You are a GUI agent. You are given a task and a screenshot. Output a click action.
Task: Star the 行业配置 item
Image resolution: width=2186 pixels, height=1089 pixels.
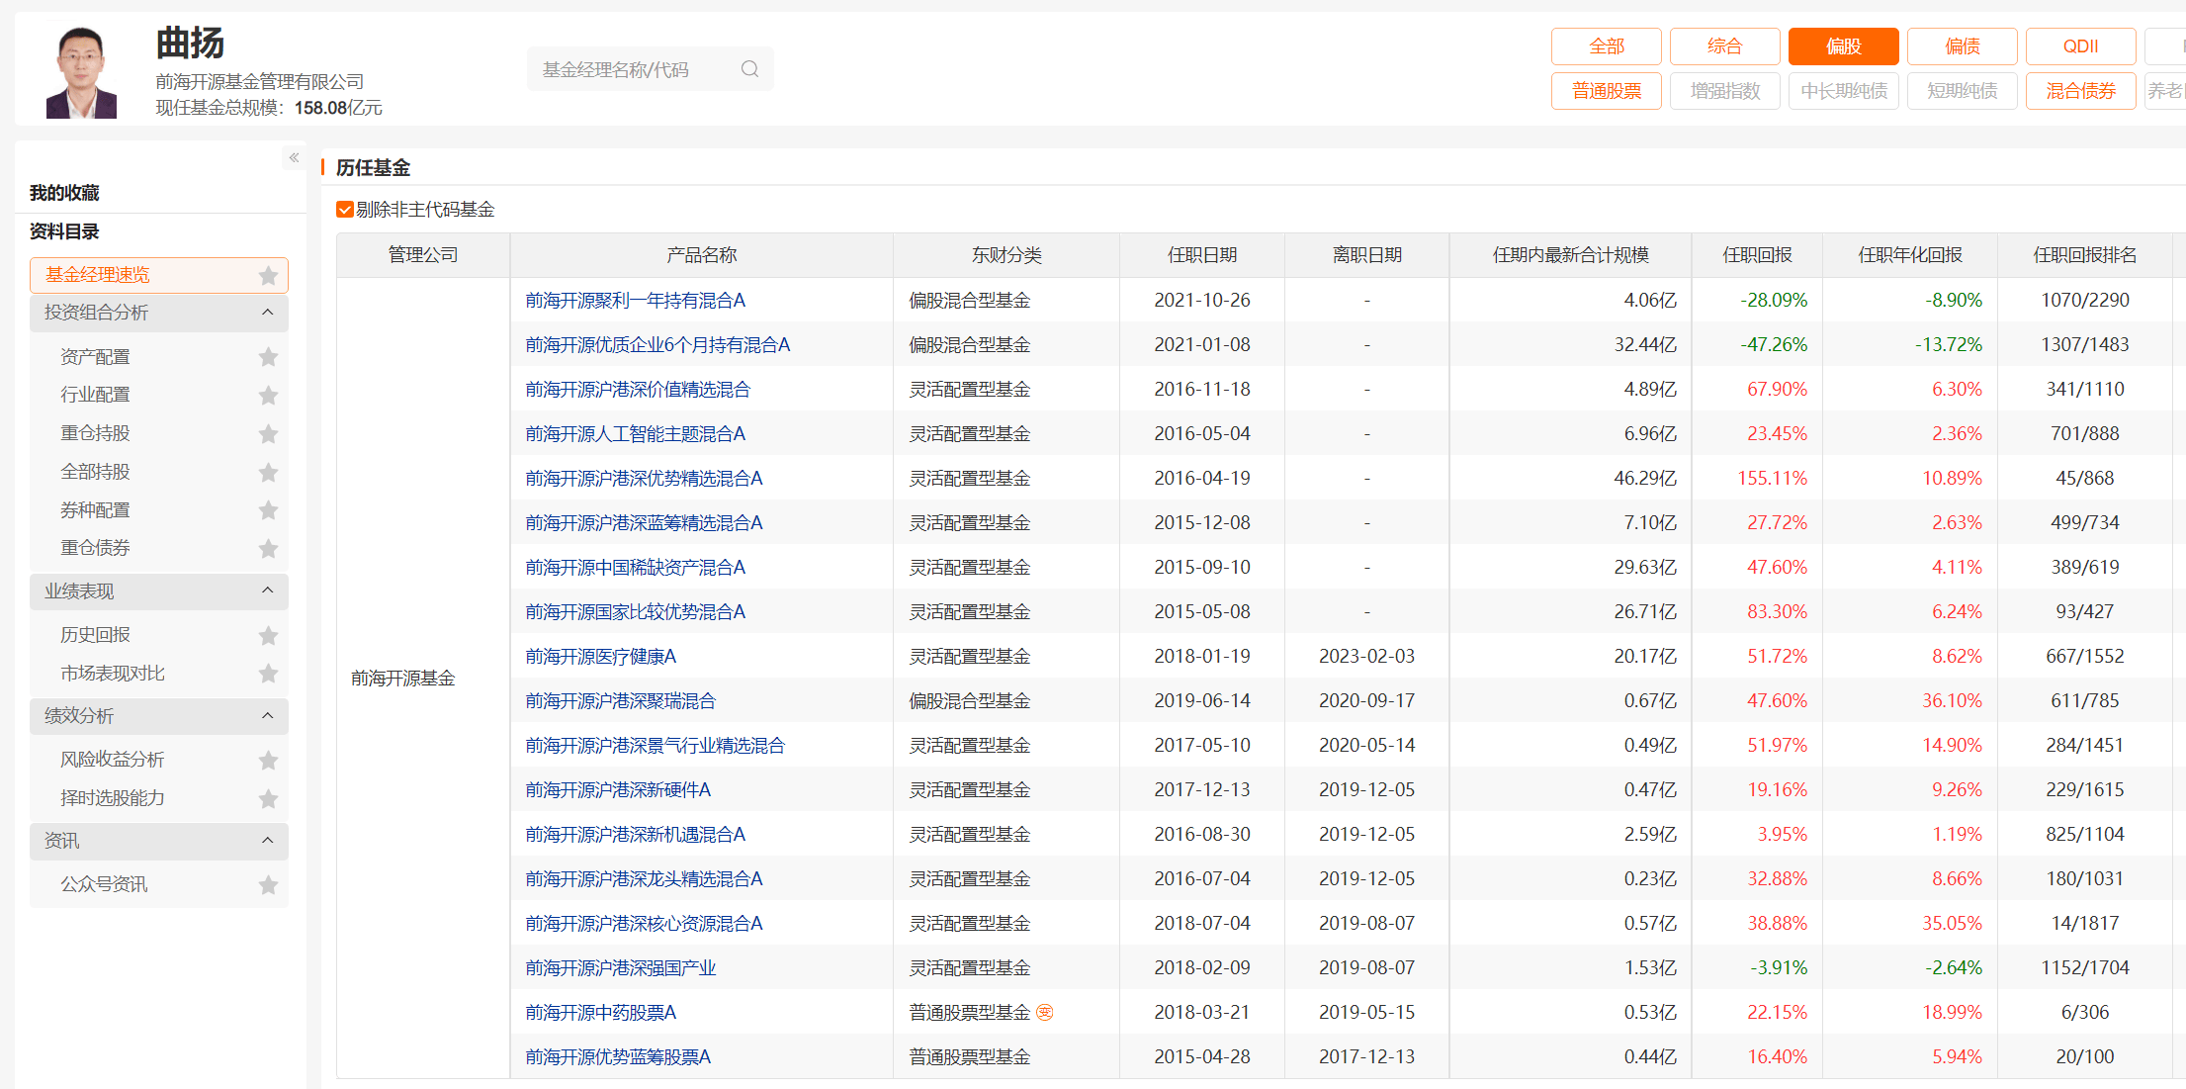pyautogui.click(x=268, y=396)
